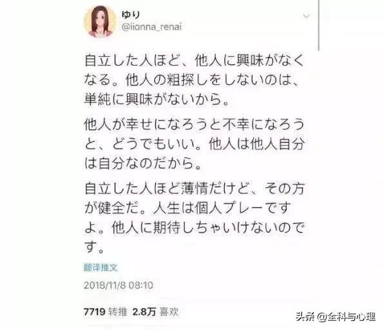Open the @iionna_renai handle link

tap(151, 27)
